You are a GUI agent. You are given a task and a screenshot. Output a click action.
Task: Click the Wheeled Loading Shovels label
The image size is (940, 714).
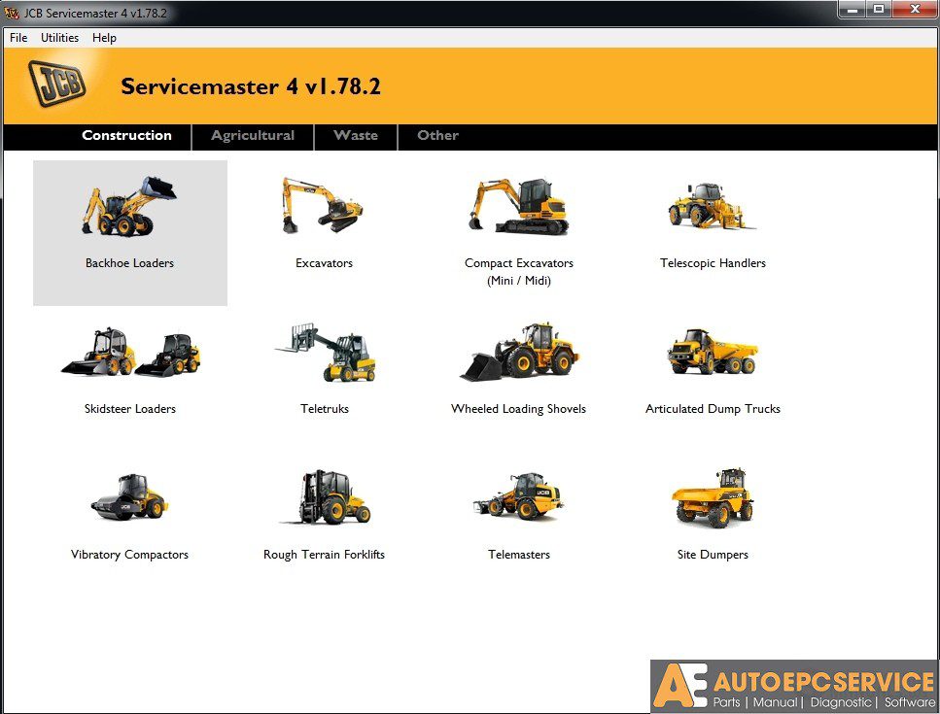click(x=518, y=409)
